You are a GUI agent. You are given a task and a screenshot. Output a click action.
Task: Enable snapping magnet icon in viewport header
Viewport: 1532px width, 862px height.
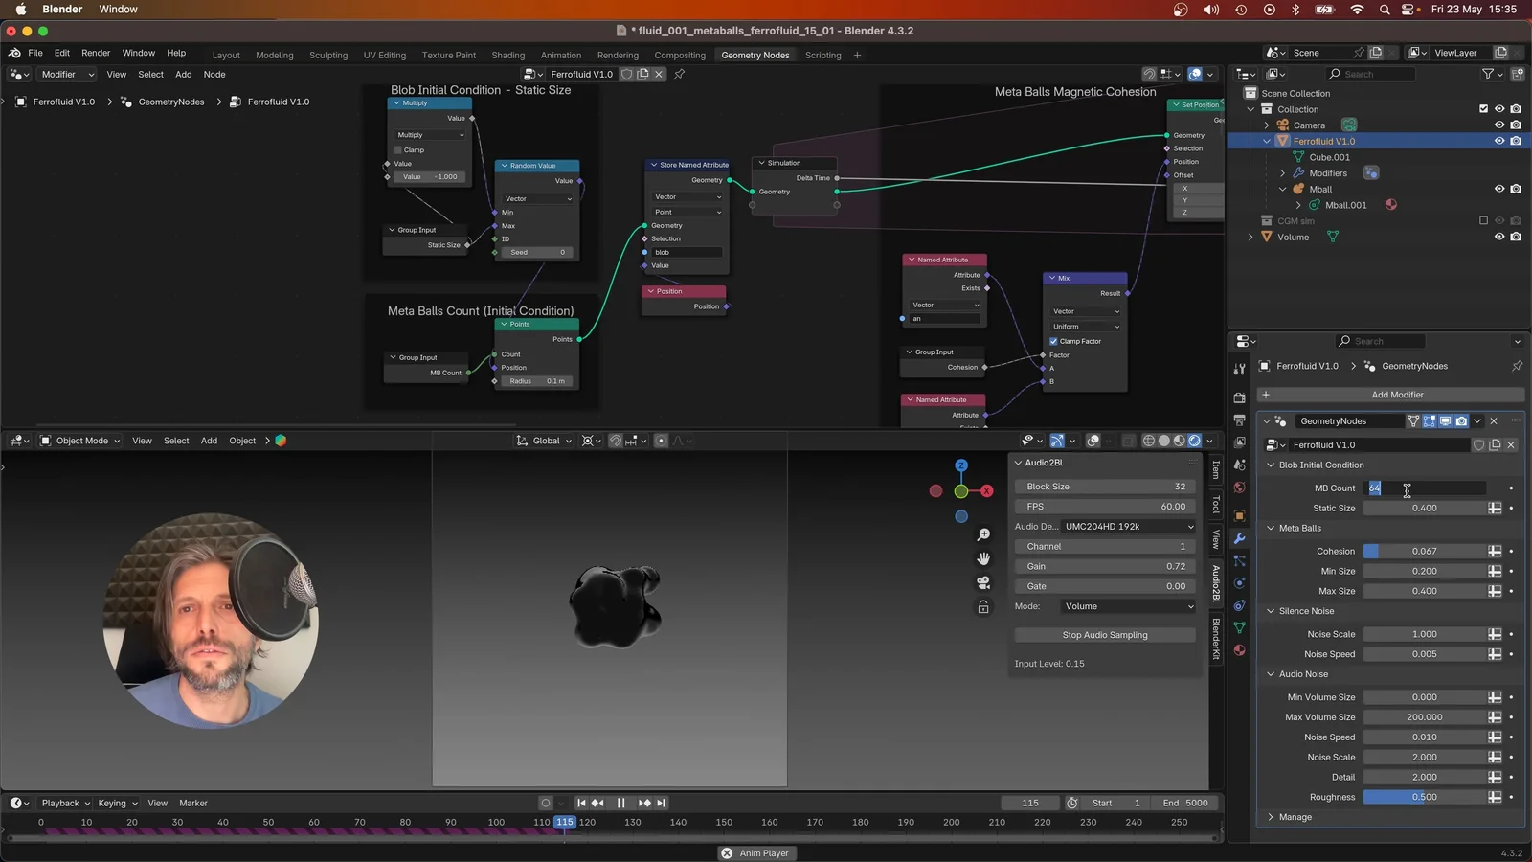click(x=615, y=441)
